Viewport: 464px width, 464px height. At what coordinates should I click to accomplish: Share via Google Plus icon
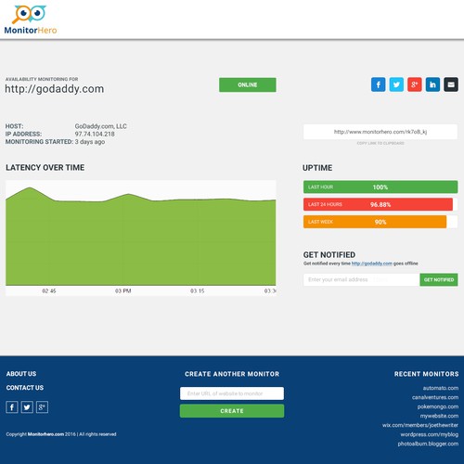(x=415, y=84)
